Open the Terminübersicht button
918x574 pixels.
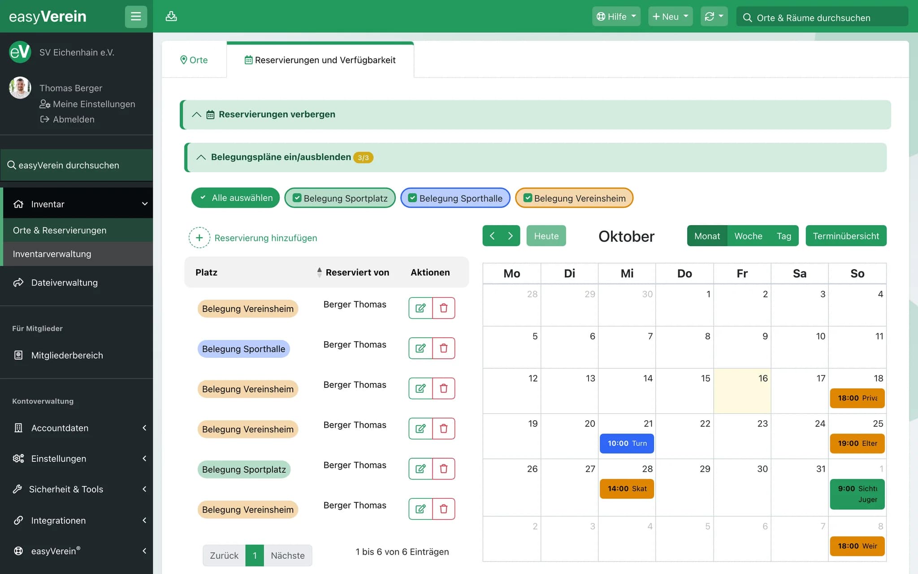coord(846,236)
